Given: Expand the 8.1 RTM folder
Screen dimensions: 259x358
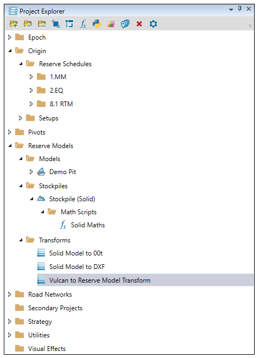Looking at the screenshot, I should point(31,104).
